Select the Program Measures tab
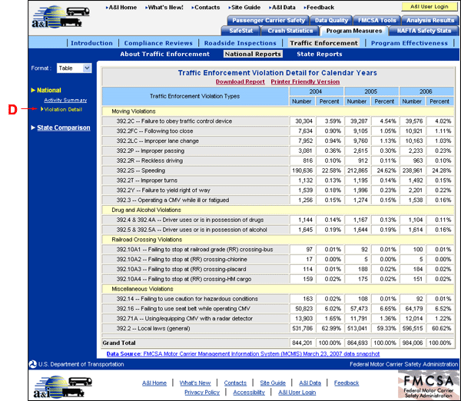461x401 pixels. [354, 31]
